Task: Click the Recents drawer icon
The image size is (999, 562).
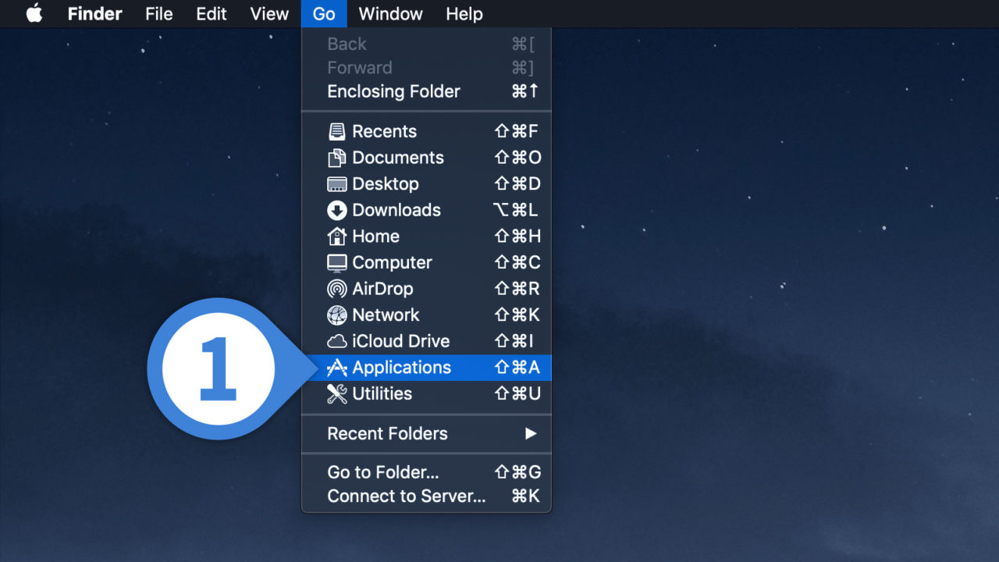Action: [x=336, y=131]
